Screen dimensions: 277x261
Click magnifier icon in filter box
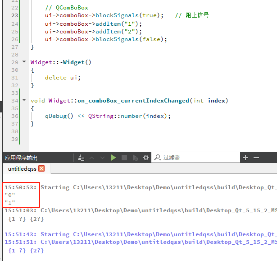tap(157, 157)
